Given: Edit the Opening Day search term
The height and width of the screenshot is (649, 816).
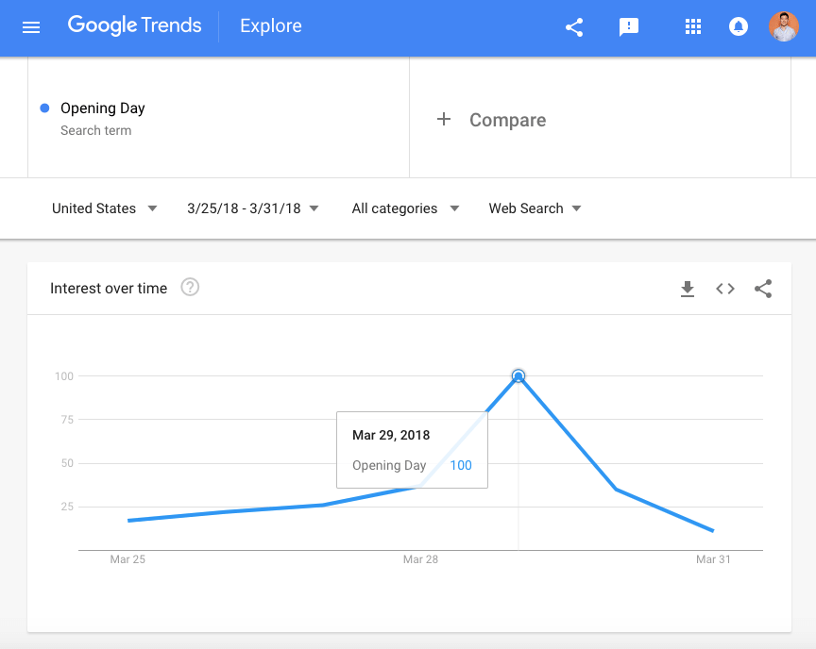Looking at the screenshot, I should coord(103,108).
